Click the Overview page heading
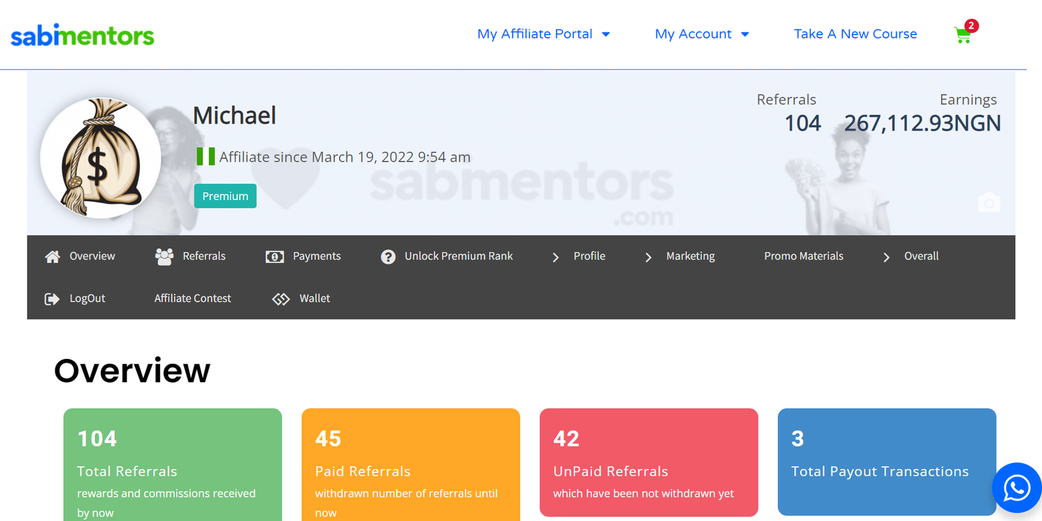Image resolution: width=1042 pixels, height=521 pixels. tap(132, 371)
